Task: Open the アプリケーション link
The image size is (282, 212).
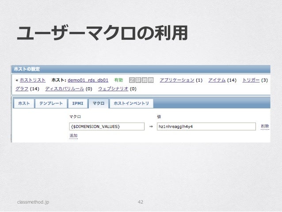Action: point(177,80)
